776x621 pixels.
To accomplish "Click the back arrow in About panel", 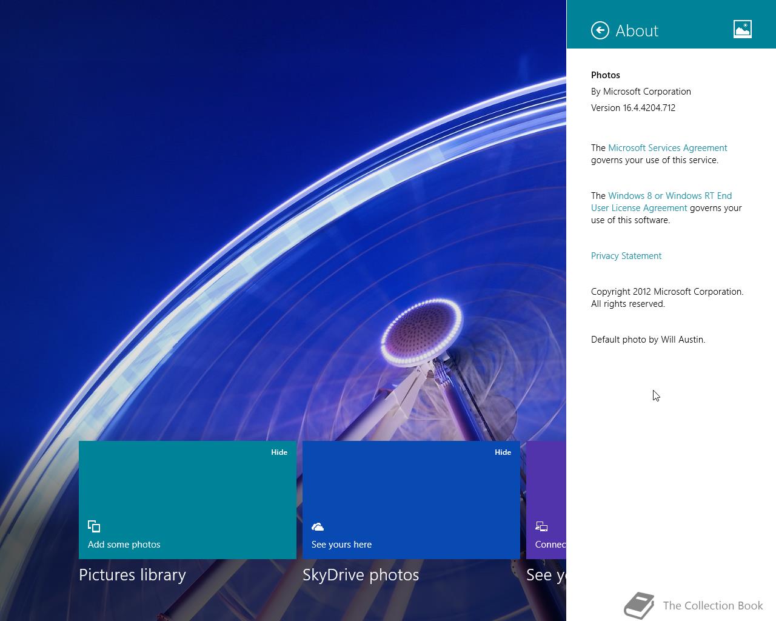I will (x=600, y=30).
